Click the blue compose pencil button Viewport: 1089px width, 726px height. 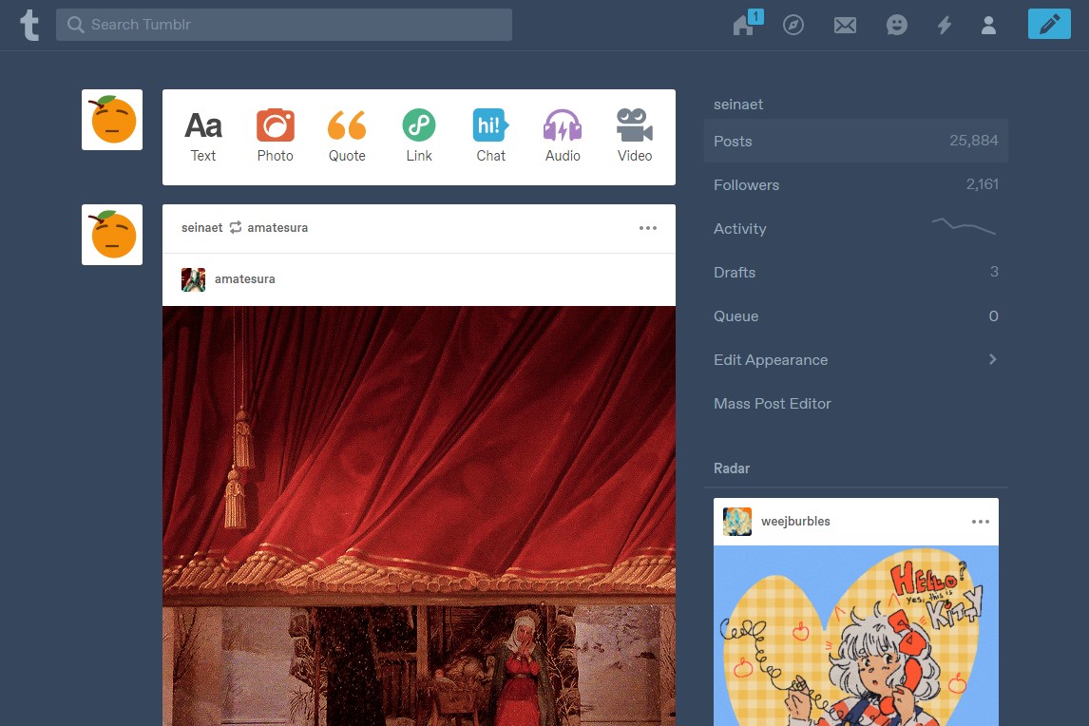point(1049,25)
